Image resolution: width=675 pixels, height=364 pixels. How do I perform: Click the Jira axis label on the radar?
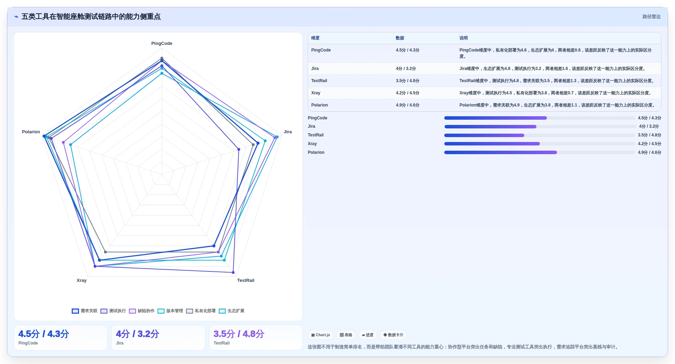[x=288, y=132]
